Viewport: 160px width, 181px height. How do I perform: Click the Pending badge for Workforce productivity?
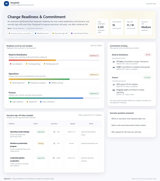(x=41, y=143)
